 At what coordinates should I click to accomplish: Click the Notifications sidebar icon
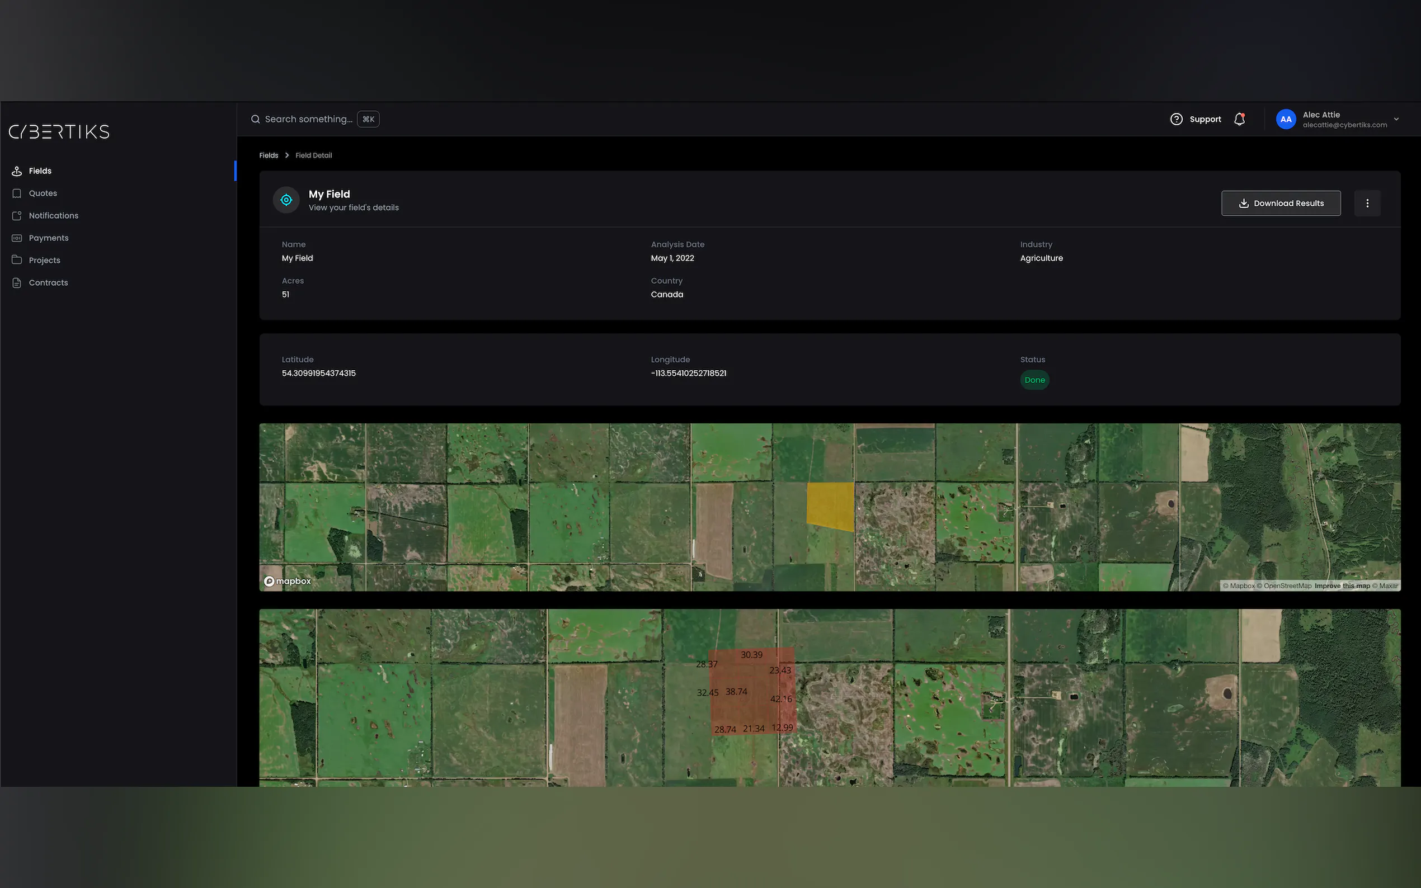point(16,215)
